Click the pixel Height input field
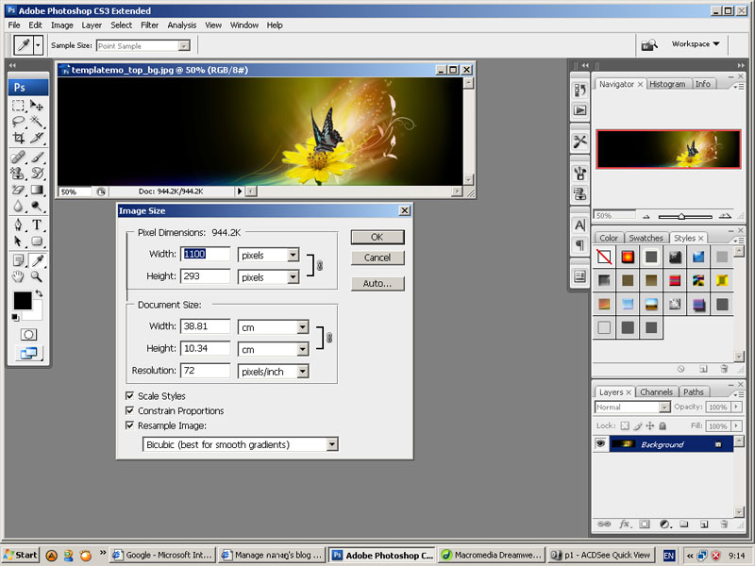This screenshot has height=566, width=755. click(x=206, y=276)
